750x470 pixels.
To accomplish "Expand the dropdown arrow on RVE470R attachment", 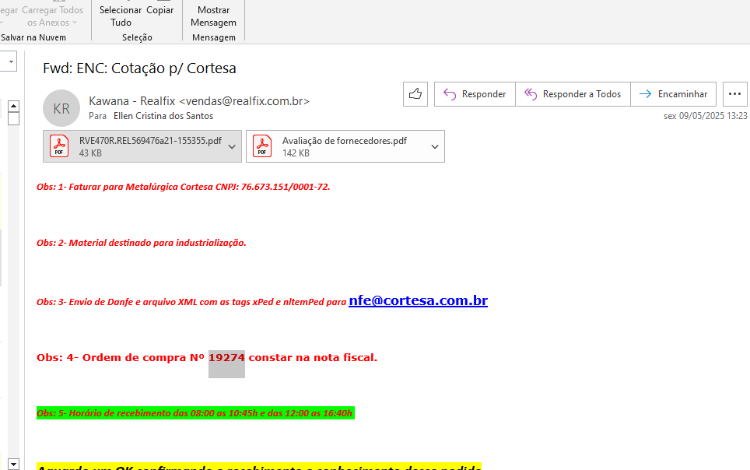I will 231,146.
